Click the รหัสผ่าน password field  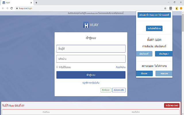[x=91, y=59]
